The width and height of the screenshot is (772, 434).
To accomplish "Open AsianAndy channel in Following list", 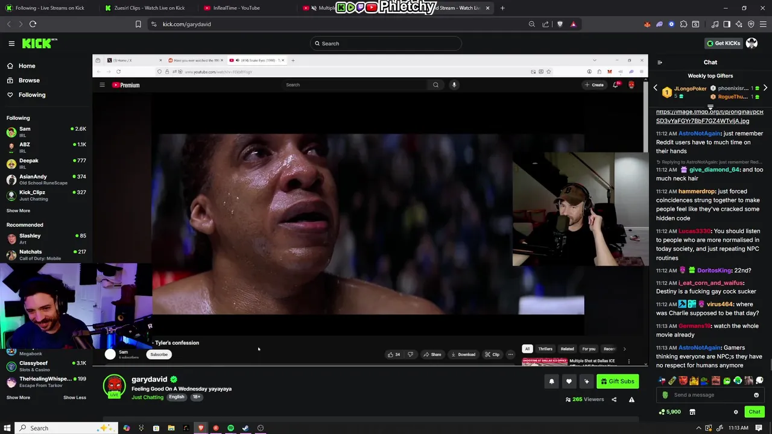I will (46, 179).
